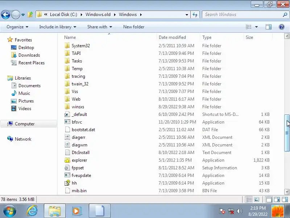Open the Share with menu
The height and width of the screenshot is (218, 290).
[x=100, y=27]
